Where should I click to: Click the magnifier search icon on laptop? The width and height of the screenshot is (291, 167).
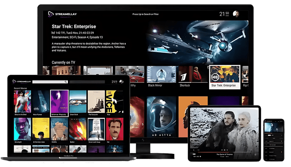tap(66, 82)
